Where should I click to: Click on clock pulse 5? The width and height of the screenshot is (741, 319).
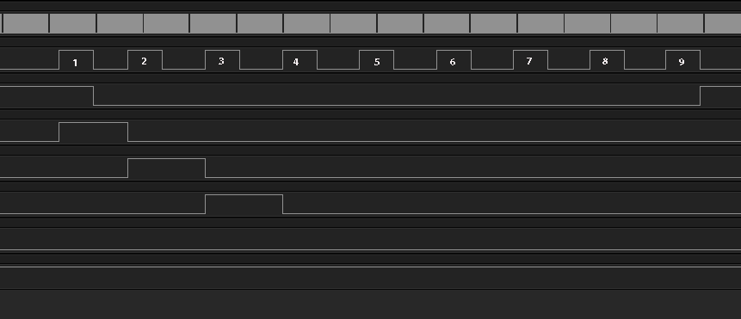377,60
